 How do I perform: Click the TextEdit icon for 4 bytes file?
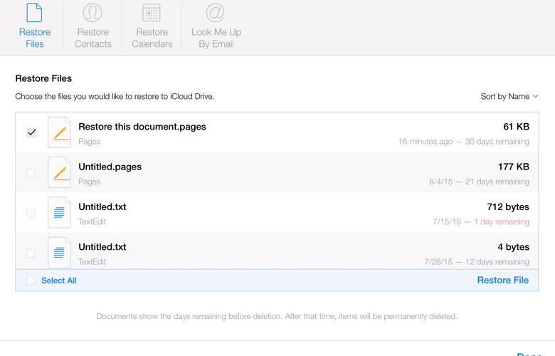click(x=60, y=252)
